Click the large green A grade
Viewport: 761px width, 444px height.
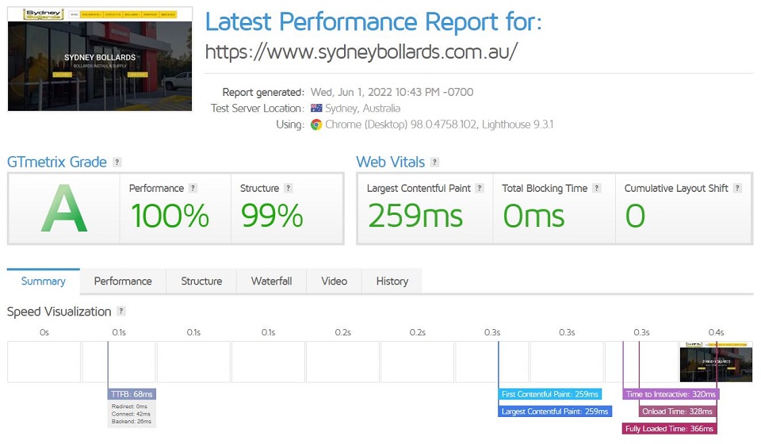(x=64, y=209)
